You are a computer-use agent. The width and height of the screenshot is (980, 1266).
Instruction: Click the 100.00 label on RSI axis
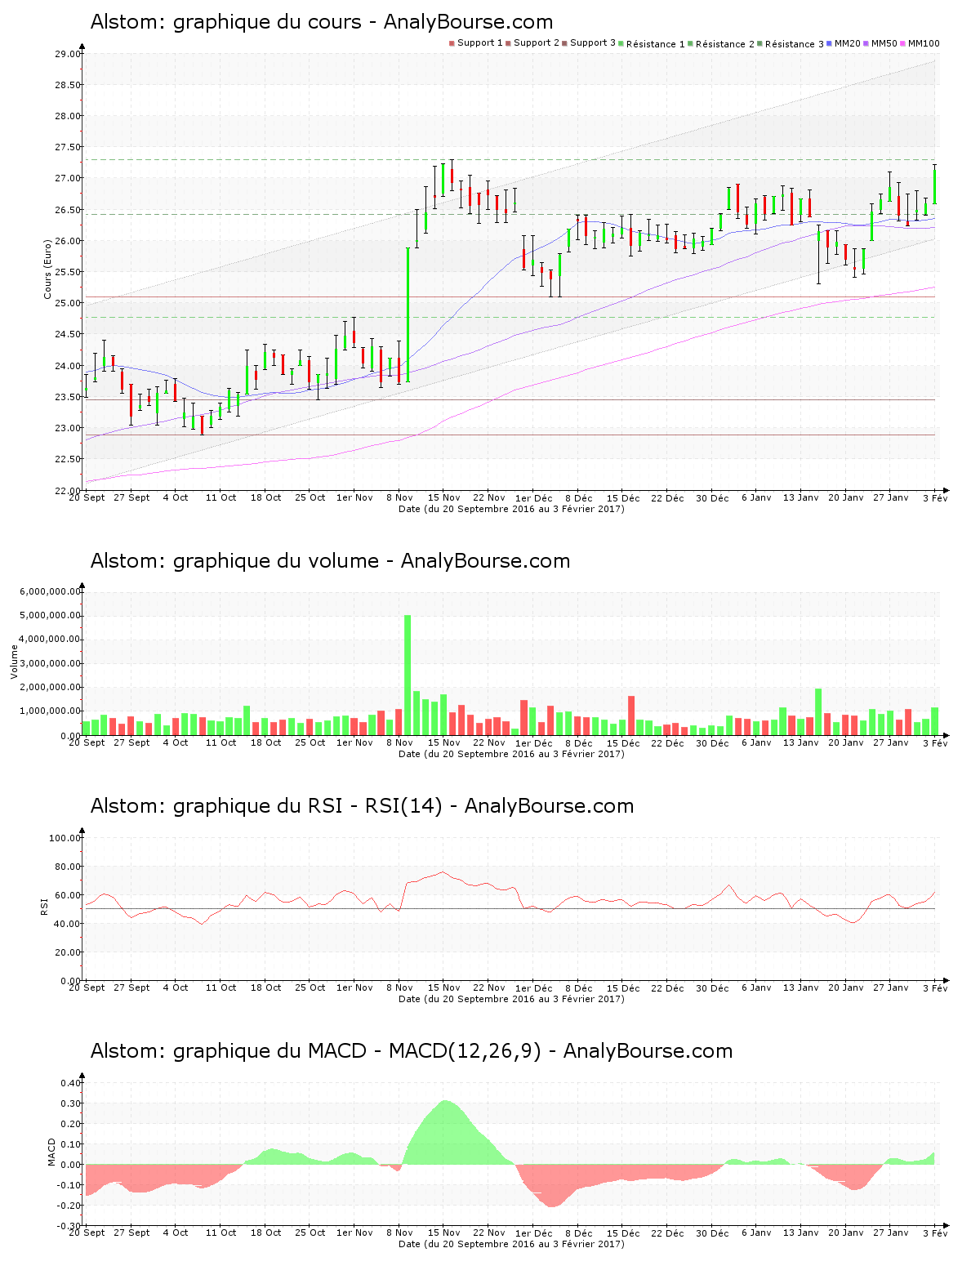pos(65,838)
